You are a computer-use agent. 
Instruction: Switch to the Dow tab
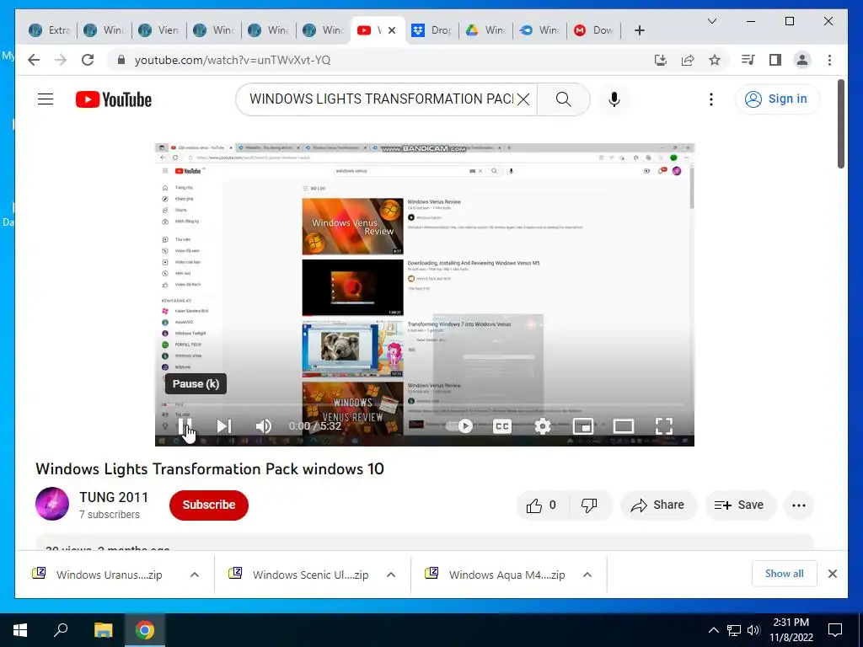(596, 30)
